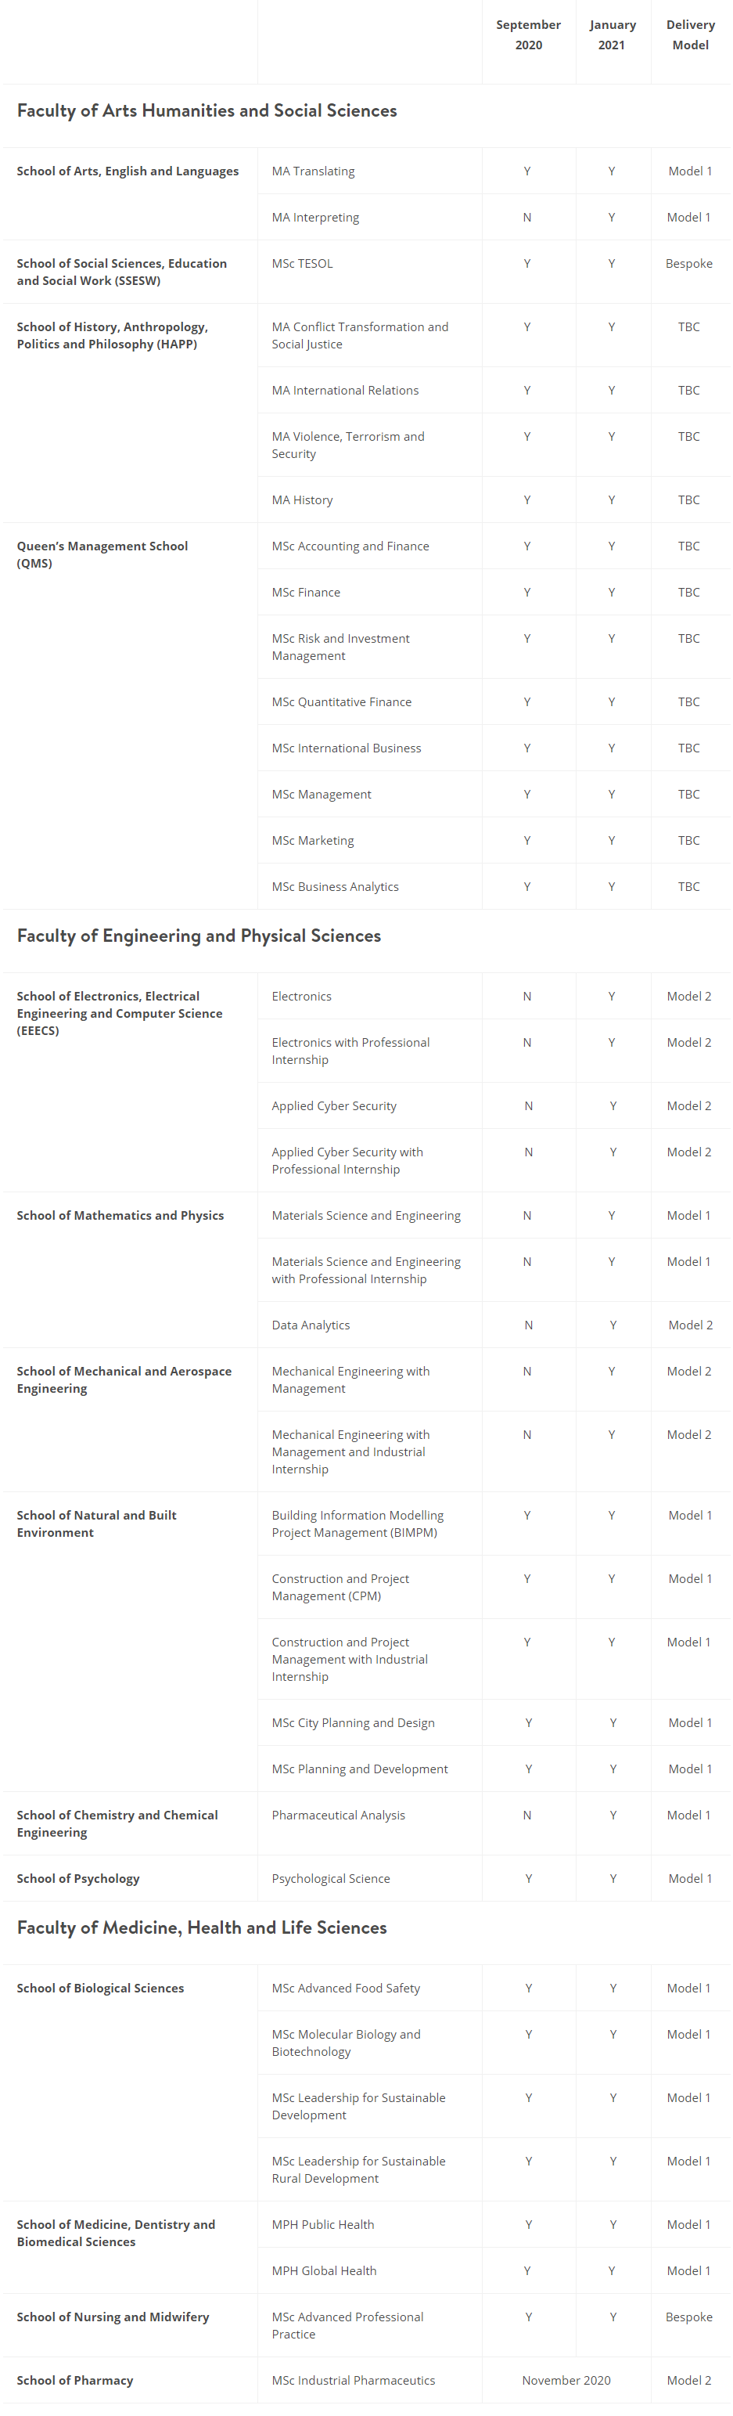Image resolution: width=733 pixels, height=2416 pixels.
Task: Click the MPH Global Health programme cell
Action: click(323, 2270)
